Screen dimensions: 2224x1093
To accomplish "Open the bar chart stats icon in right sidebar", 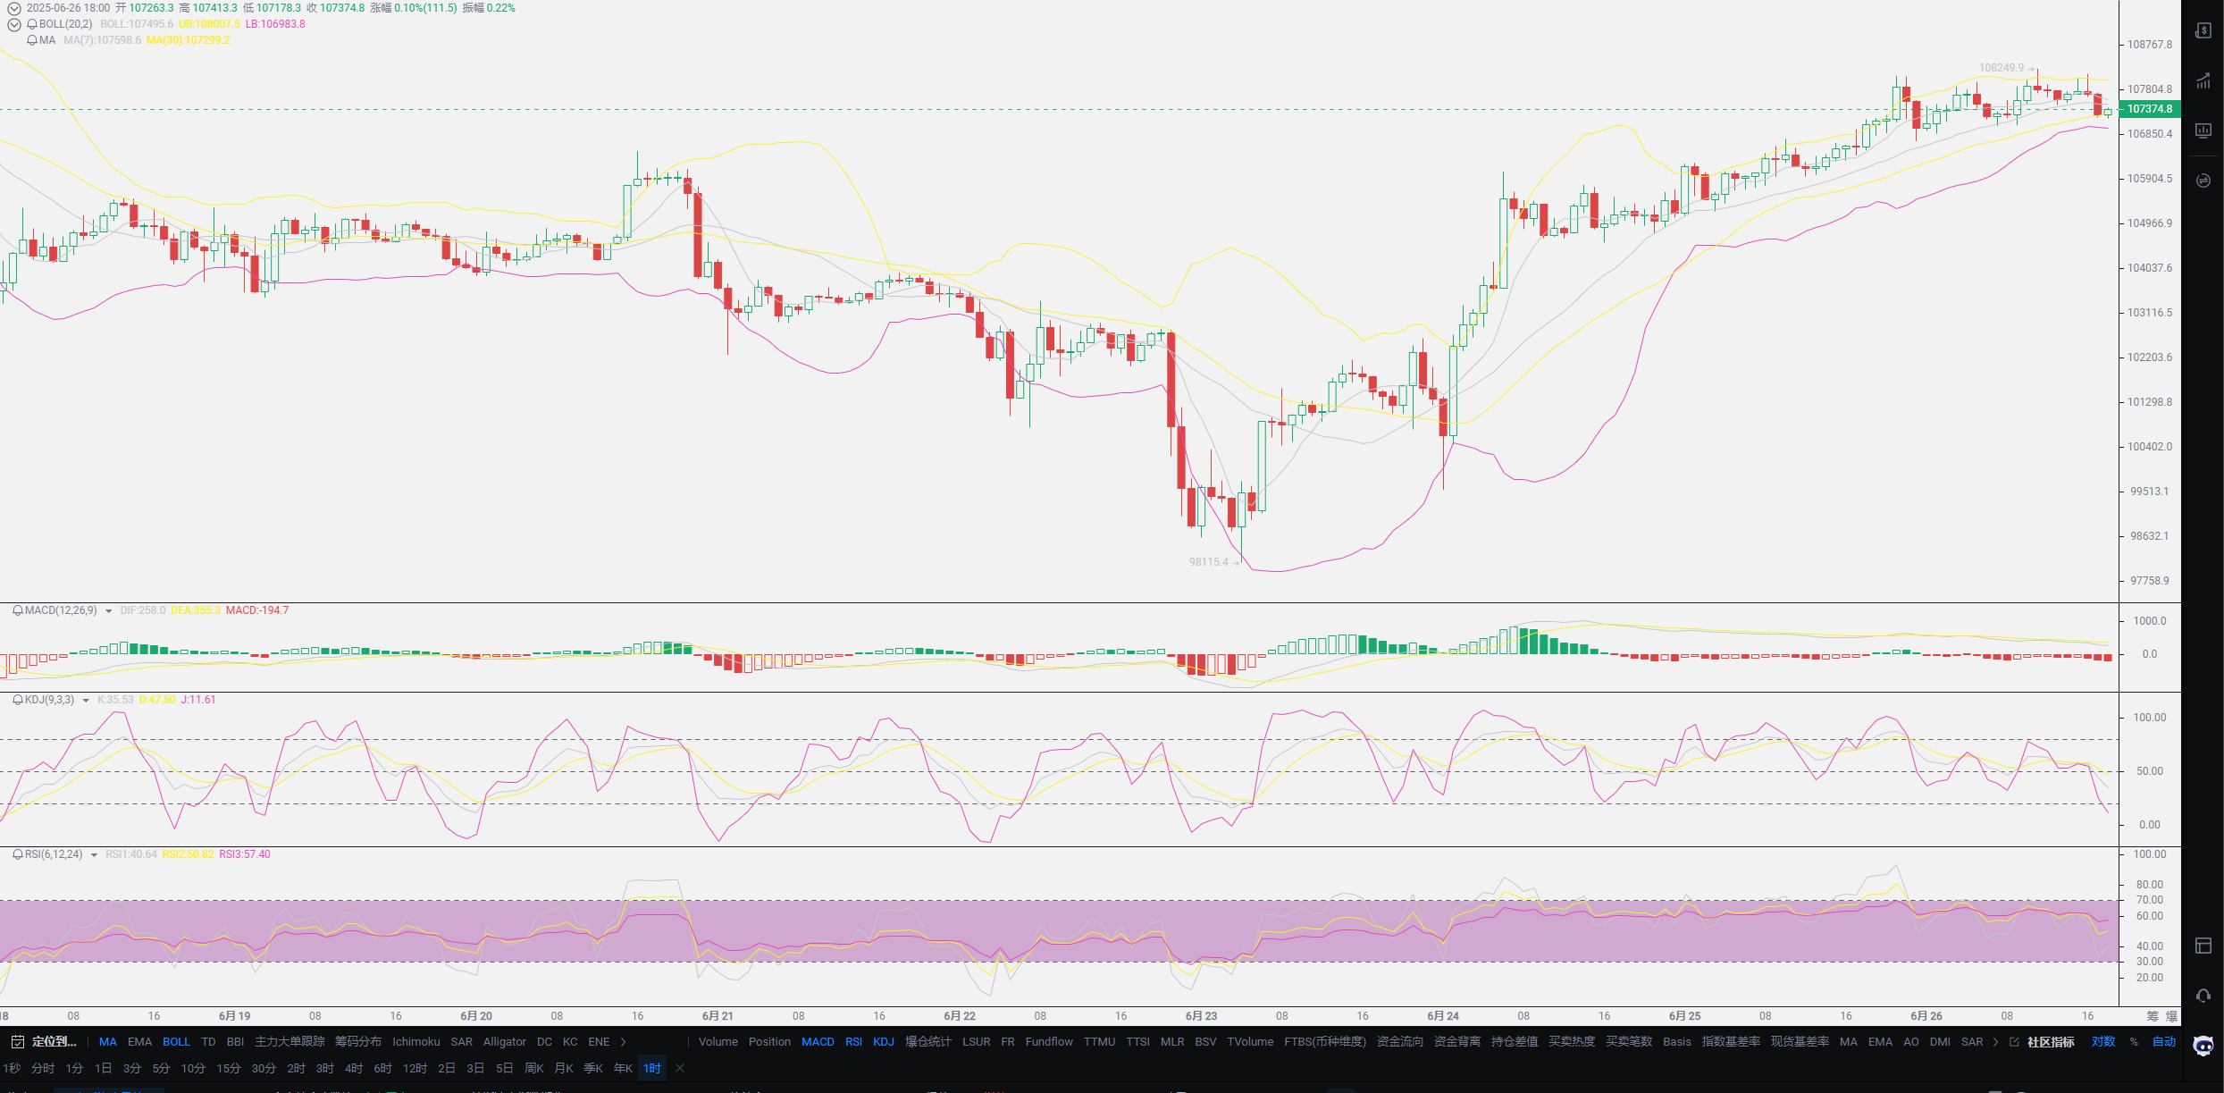I will pos(2203,81).
